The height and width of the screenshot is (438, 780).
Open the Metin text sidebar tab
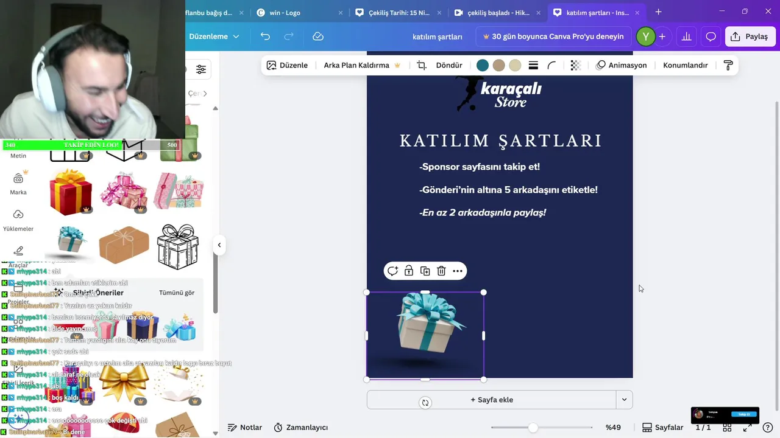tap(18, 156)
